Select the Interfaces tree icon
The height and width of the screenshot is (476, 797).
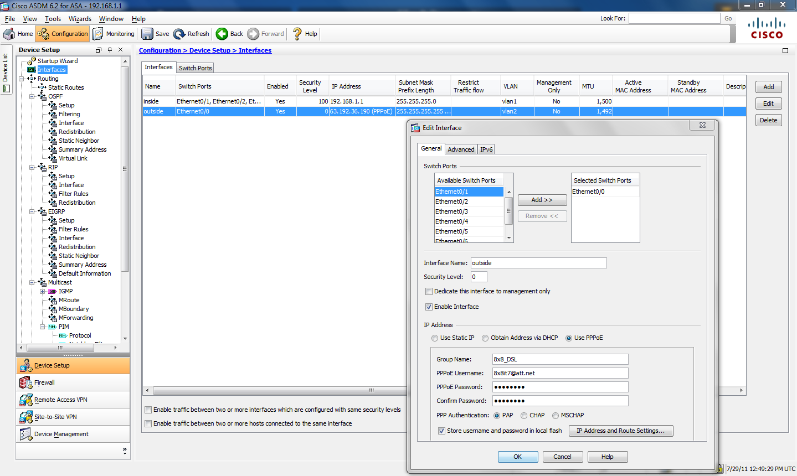point(32,70)
